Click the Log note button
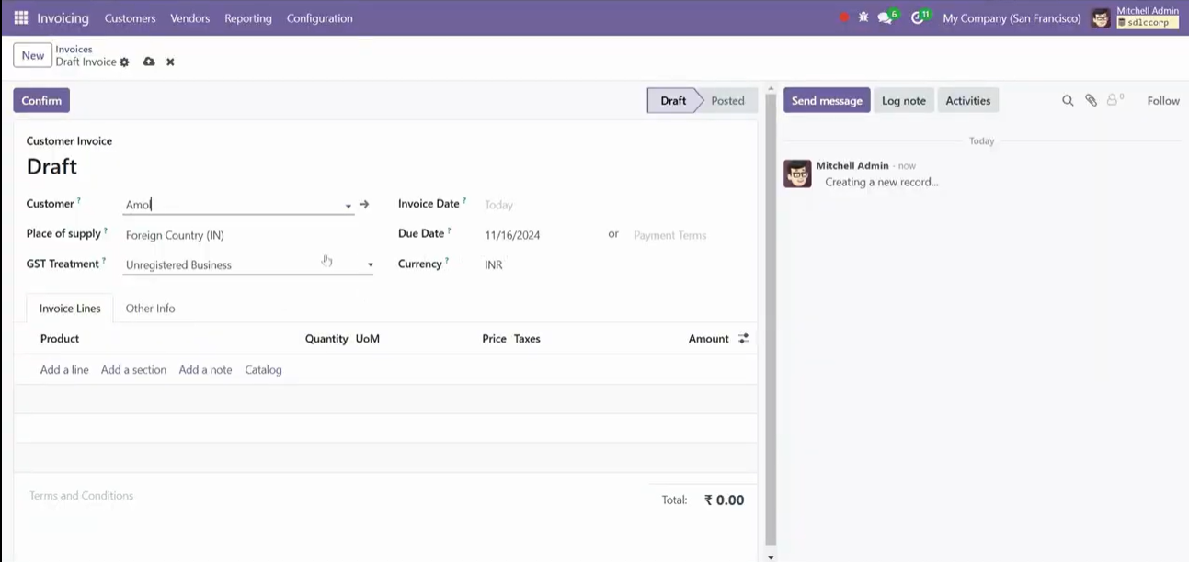This screenshot has width=1189, height=562. pyautogui.click(x=904, y=101)
